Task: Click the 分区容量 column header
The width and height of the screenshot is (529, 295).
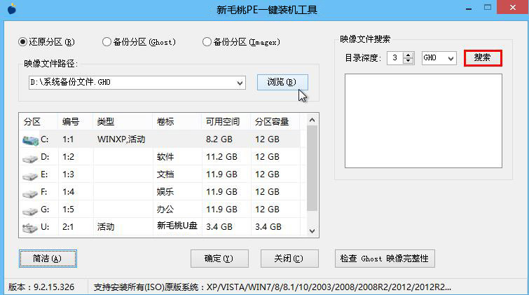Action: [x=272, y=121]
